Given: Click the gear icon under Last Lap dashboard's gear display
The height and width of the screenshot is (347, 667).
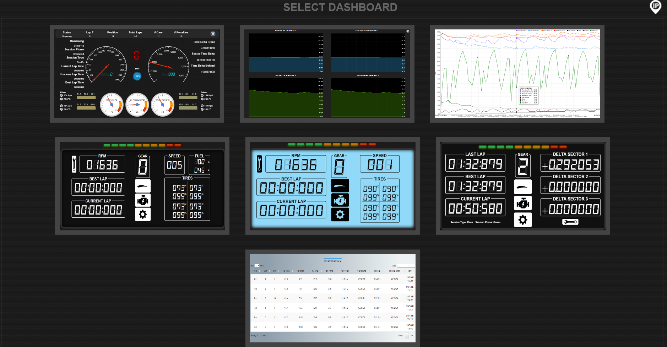Looking at the screenshot, I should click(x=522, y=220).
